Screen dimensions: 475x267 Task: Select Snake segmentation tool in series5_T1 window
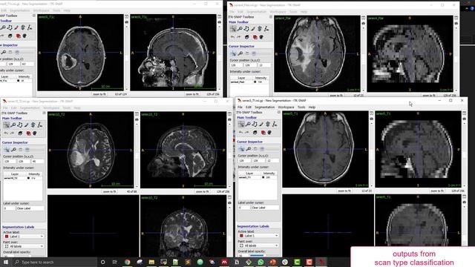268,124
